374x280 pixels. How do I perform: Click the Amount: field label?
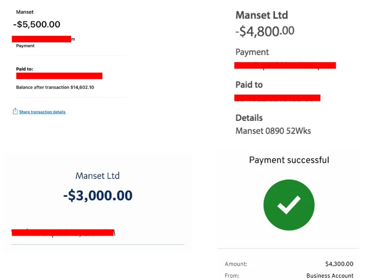pos(236,264)
